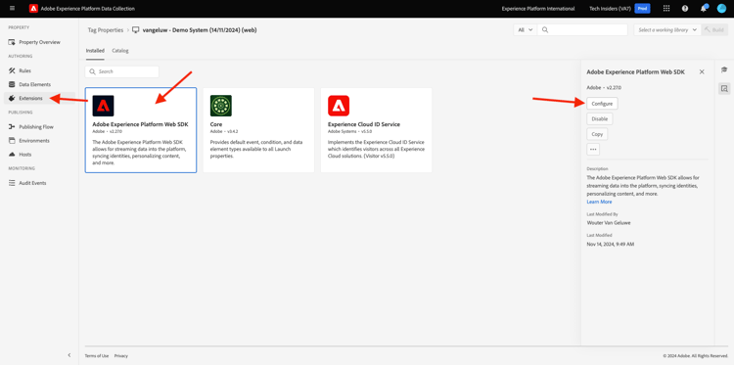Click the vangeluw - Demo System property name
734x365 pixels.
[x=200, y=30]
